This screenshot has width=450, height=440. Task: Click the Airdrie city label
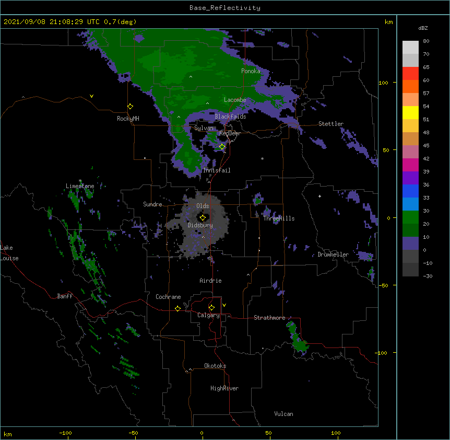coord(211,281)
